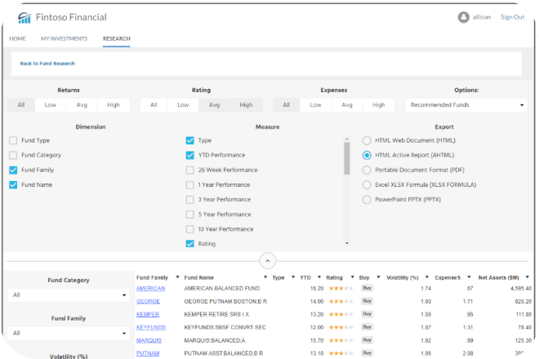
Task: Open the GEORGE fund family link
Action: click(x=148, y=302)
